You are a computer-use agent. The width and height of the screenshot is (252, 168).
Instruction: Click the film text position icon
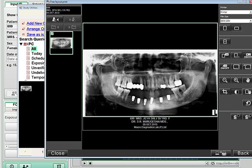coord(236,55)
